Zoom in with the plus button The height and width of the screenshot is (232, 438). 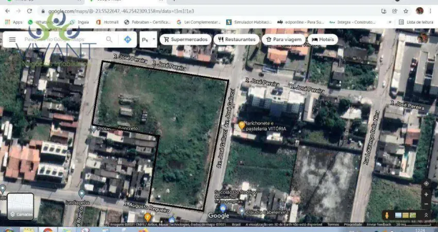coord(426,194)
